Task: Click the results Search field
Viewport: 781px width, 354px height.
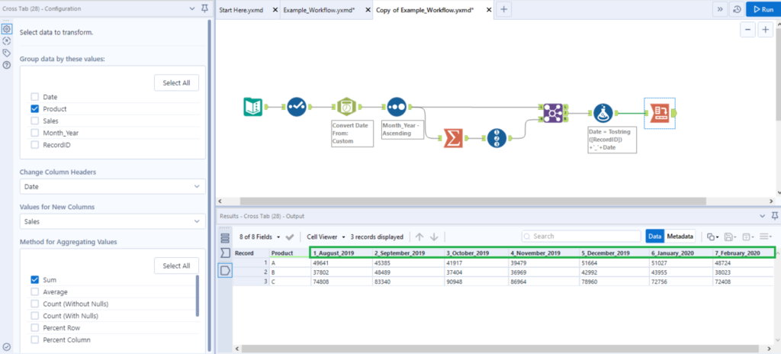Action: tap(583, 237)
